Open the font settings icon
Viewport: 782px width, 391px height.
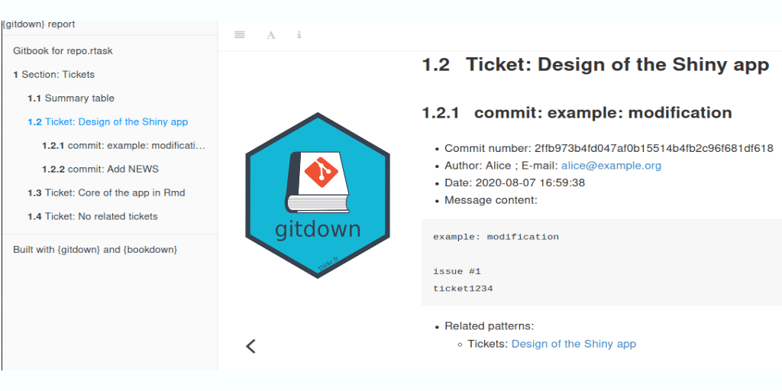point(271,35)
